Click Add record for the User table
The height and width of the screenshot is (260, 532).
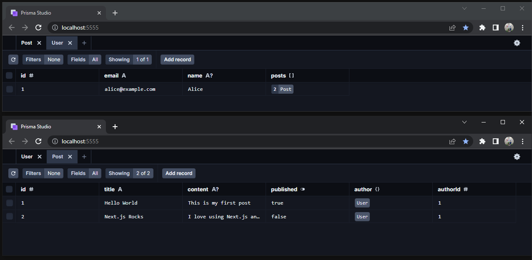[177, 60]
